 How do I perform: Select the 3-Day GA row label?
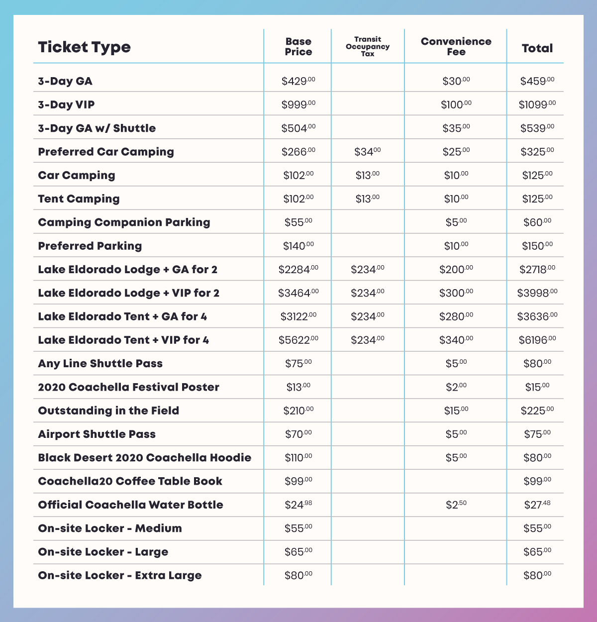(65, 81)
